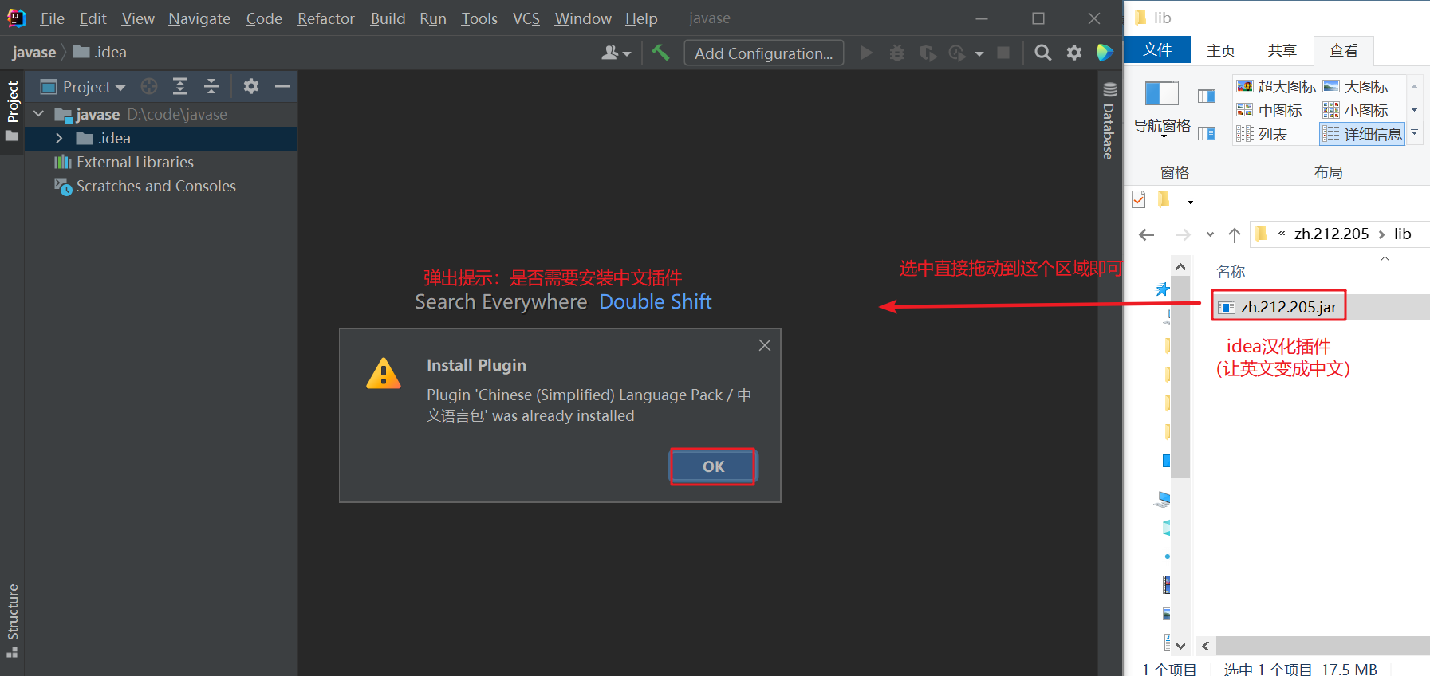Switch to the 文件 tab in File Explorer
The height and width of the screenshot is (676, 1430).
point(1157,49)
